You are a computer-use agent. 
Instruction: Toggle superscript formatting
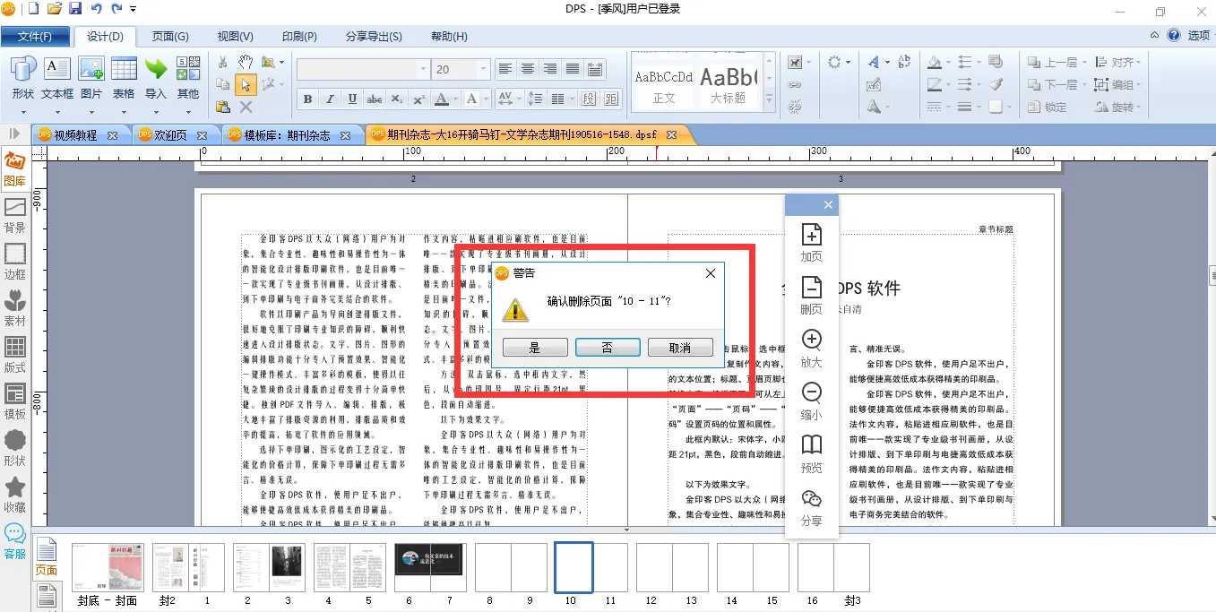pos(419,99)
